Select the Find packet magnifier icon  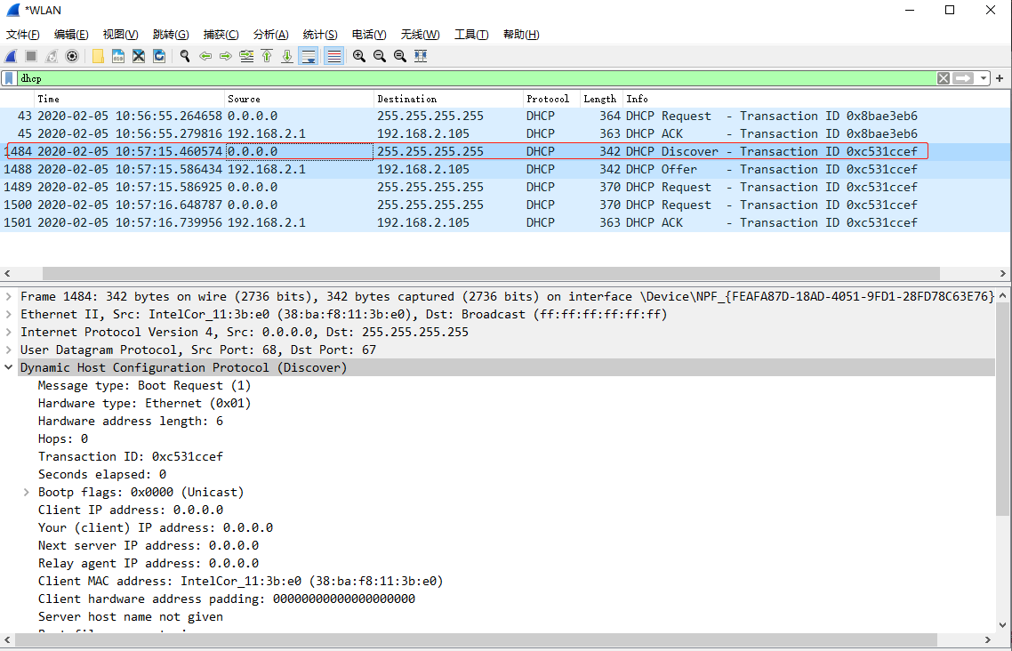tap(184, 56)
